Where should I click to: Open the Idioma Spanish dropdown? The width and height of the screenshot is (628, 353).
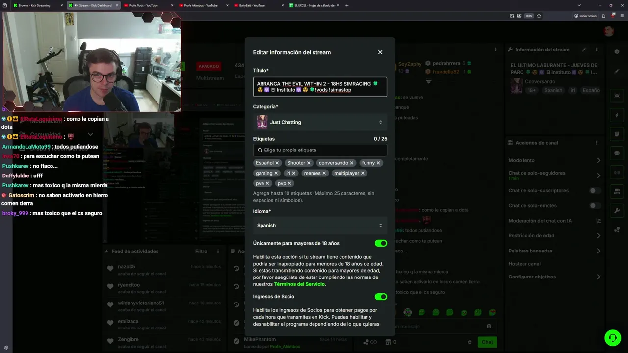coord(320,225)
